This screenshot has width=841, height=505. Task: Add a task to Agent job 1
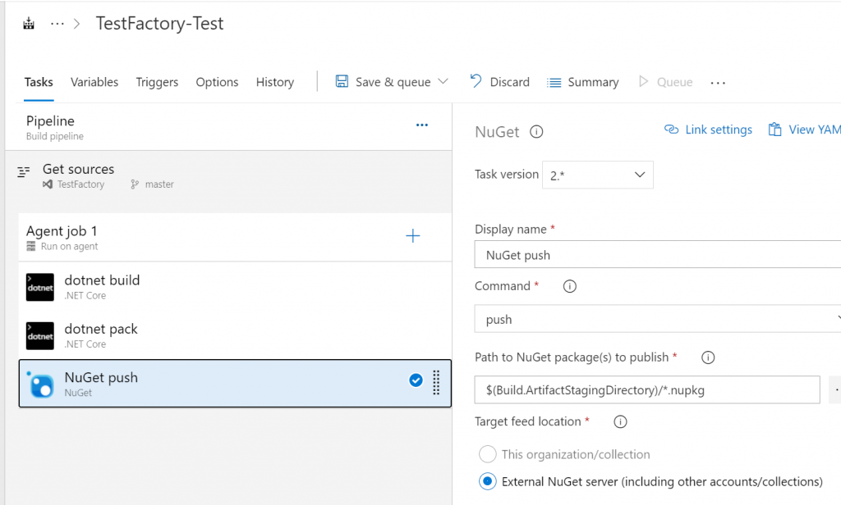click(413, 235)
